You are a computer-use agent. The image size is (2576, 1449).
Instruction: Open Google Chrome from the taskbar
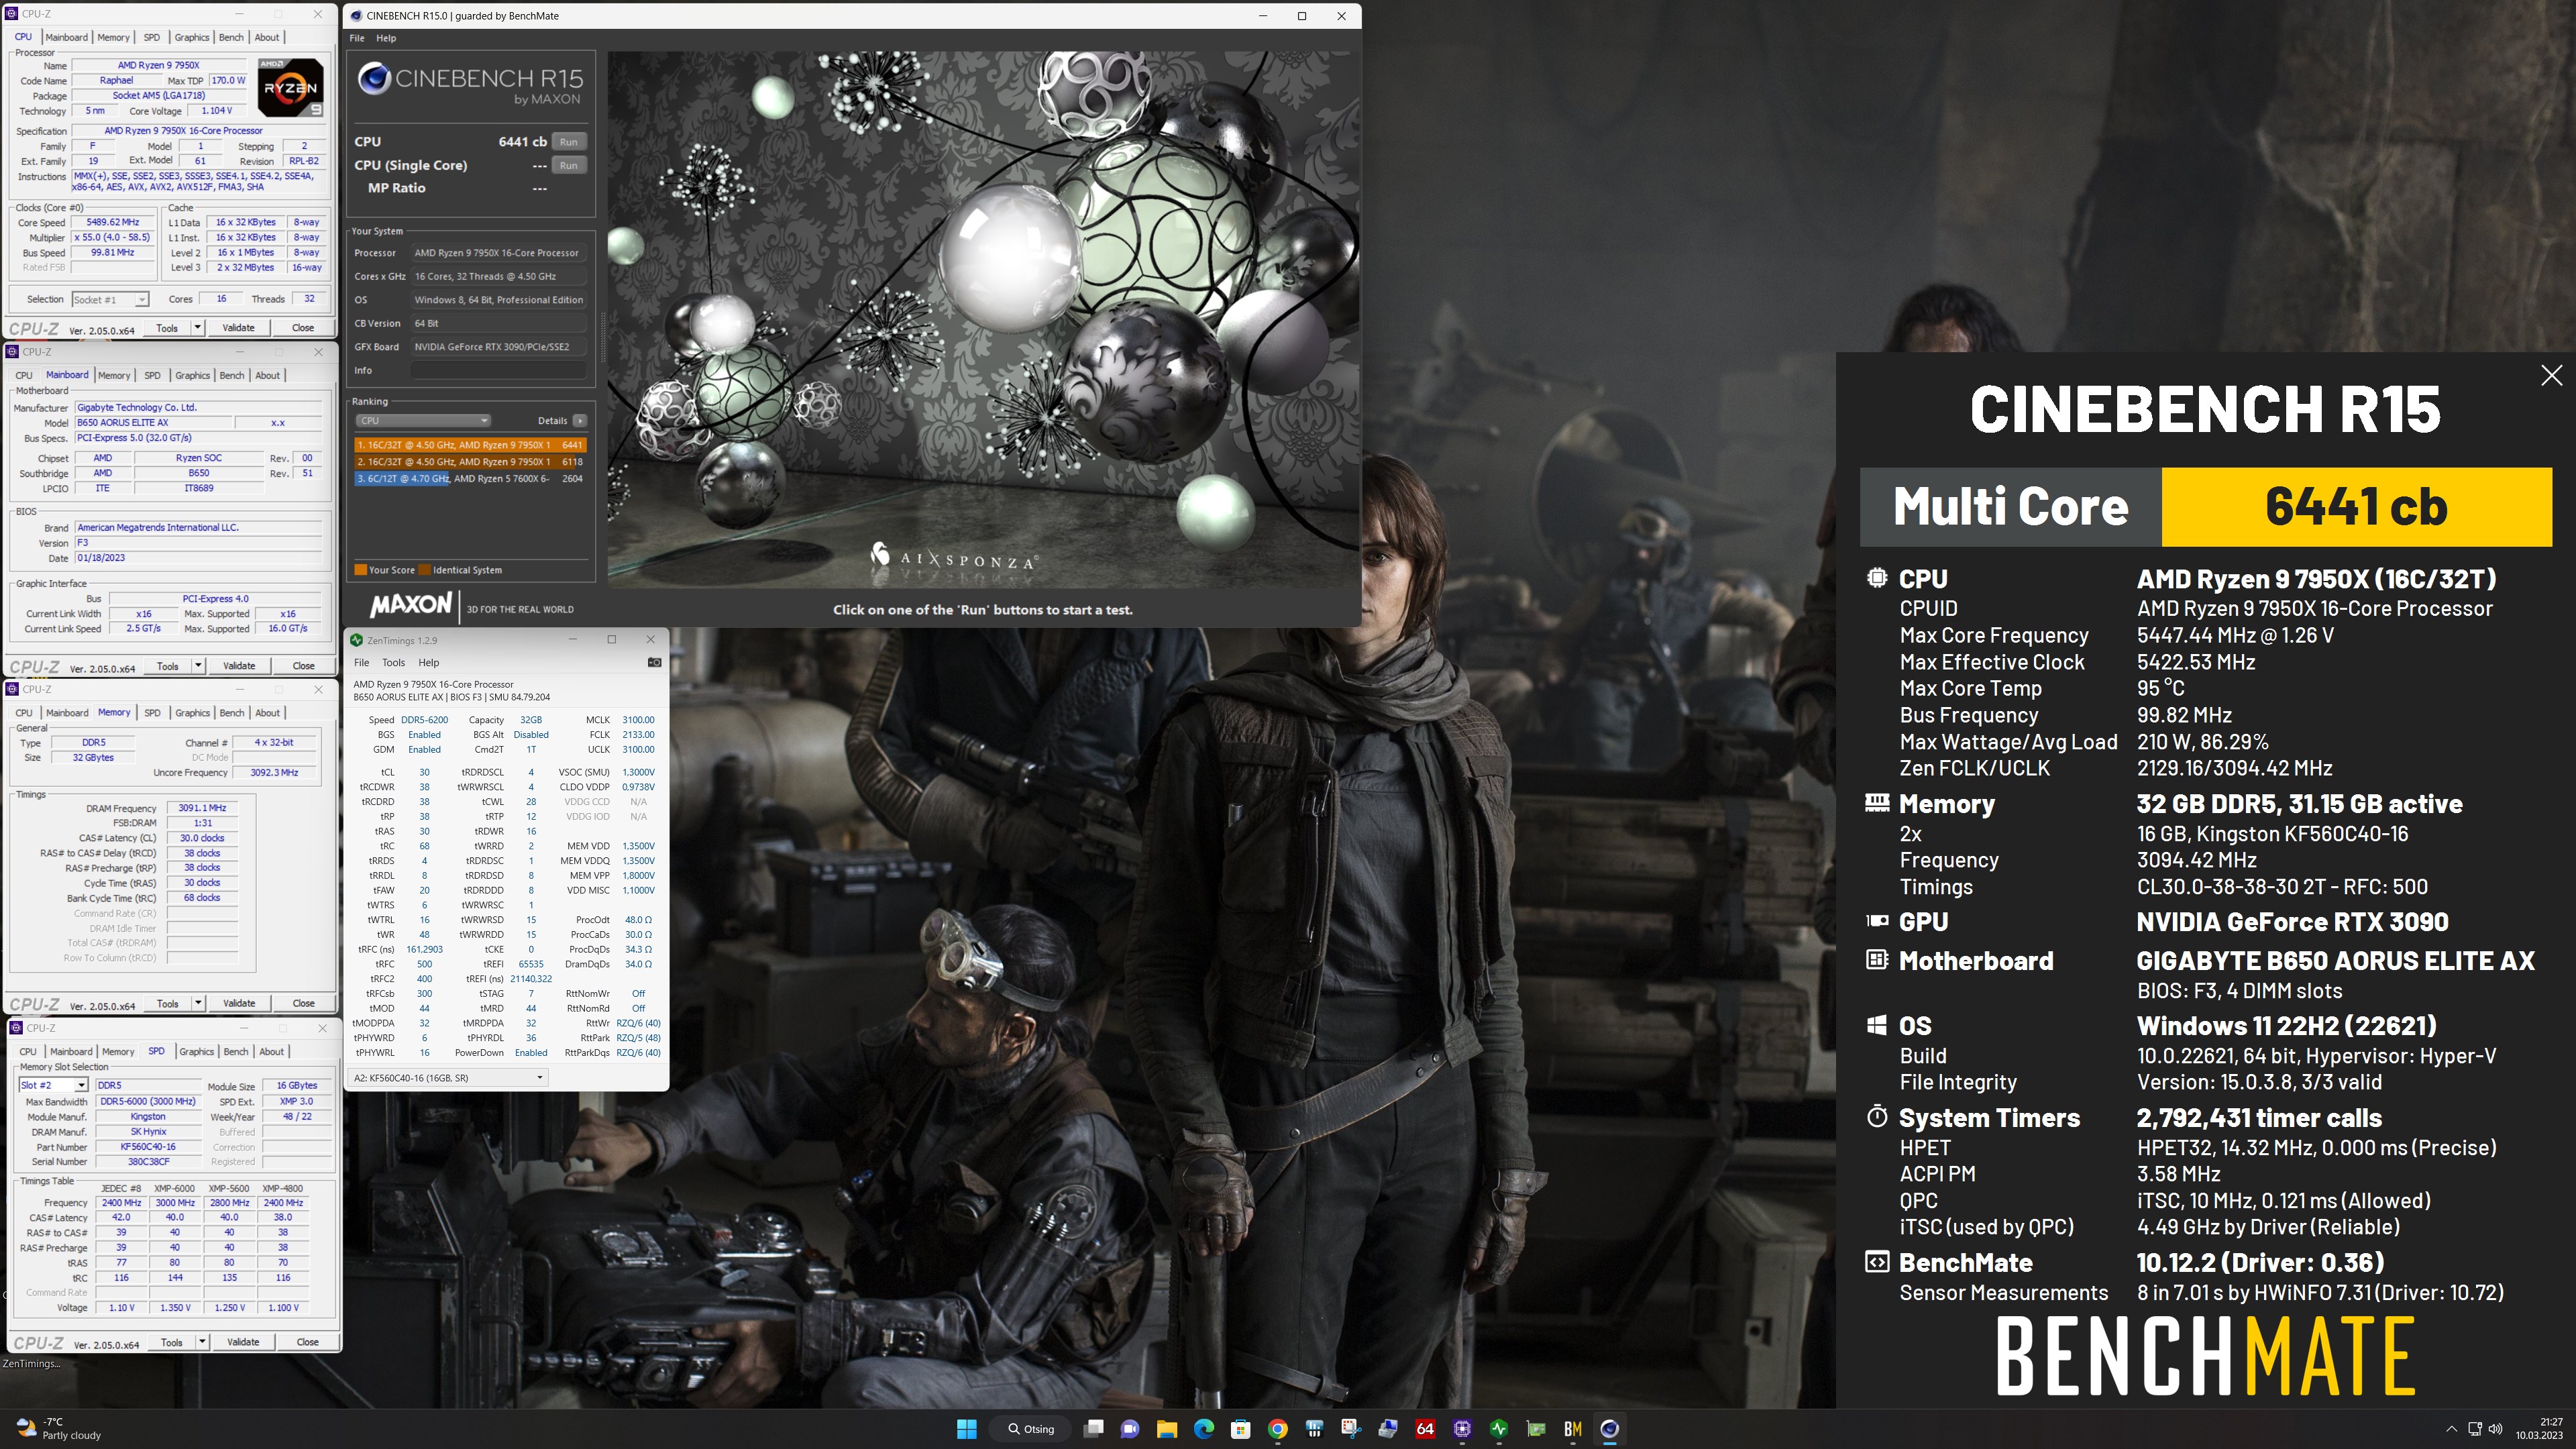(x=1277, y=1429)
